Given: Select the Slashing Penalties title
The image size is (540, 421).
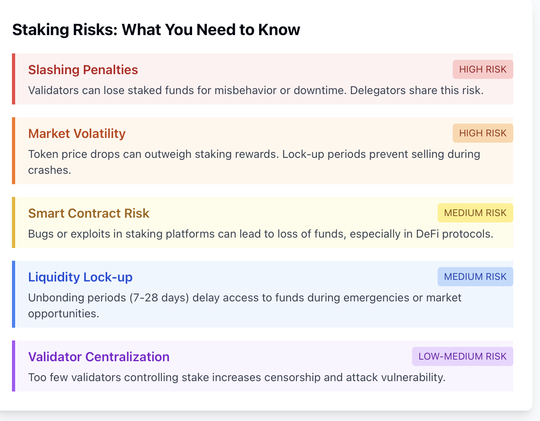Looking at the screenshot, I should tap(83, 70).
